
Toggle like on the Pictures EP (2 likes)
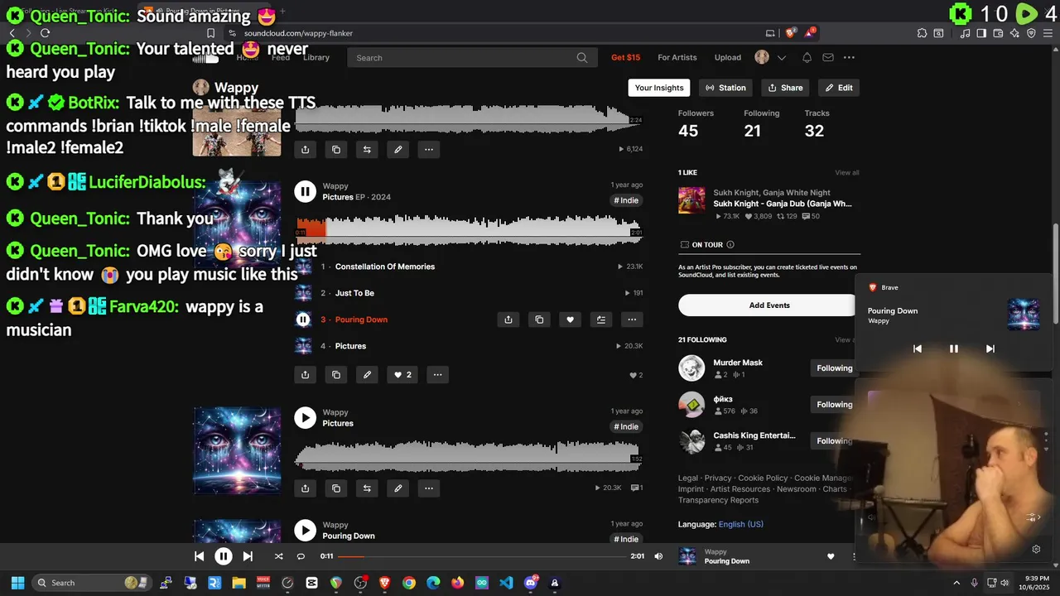tap(402, 375)
